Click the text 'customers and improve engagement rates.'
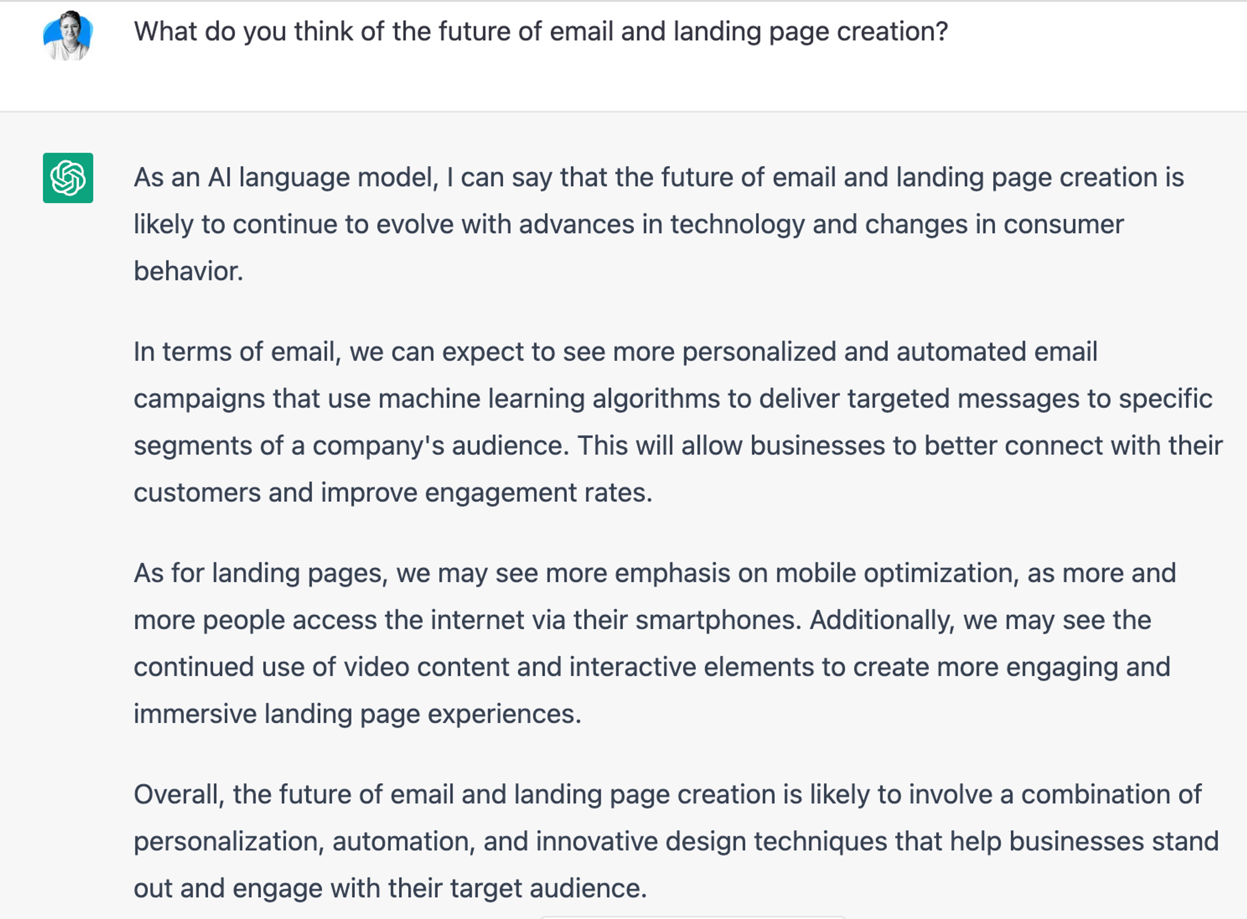The image size is (1247, 919). [393, 493]
